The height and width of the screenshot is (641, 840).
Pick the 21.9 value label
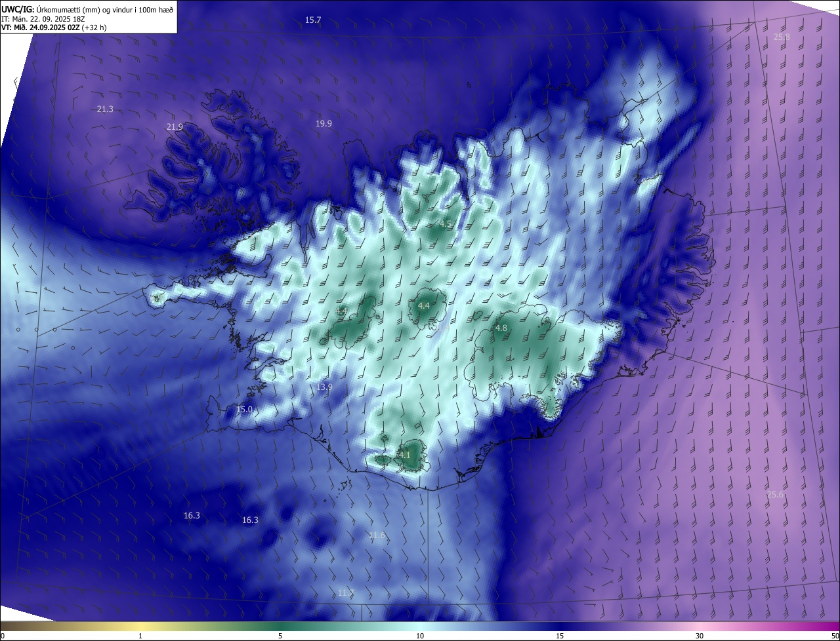pyautogui.click(x=175, y=126)
